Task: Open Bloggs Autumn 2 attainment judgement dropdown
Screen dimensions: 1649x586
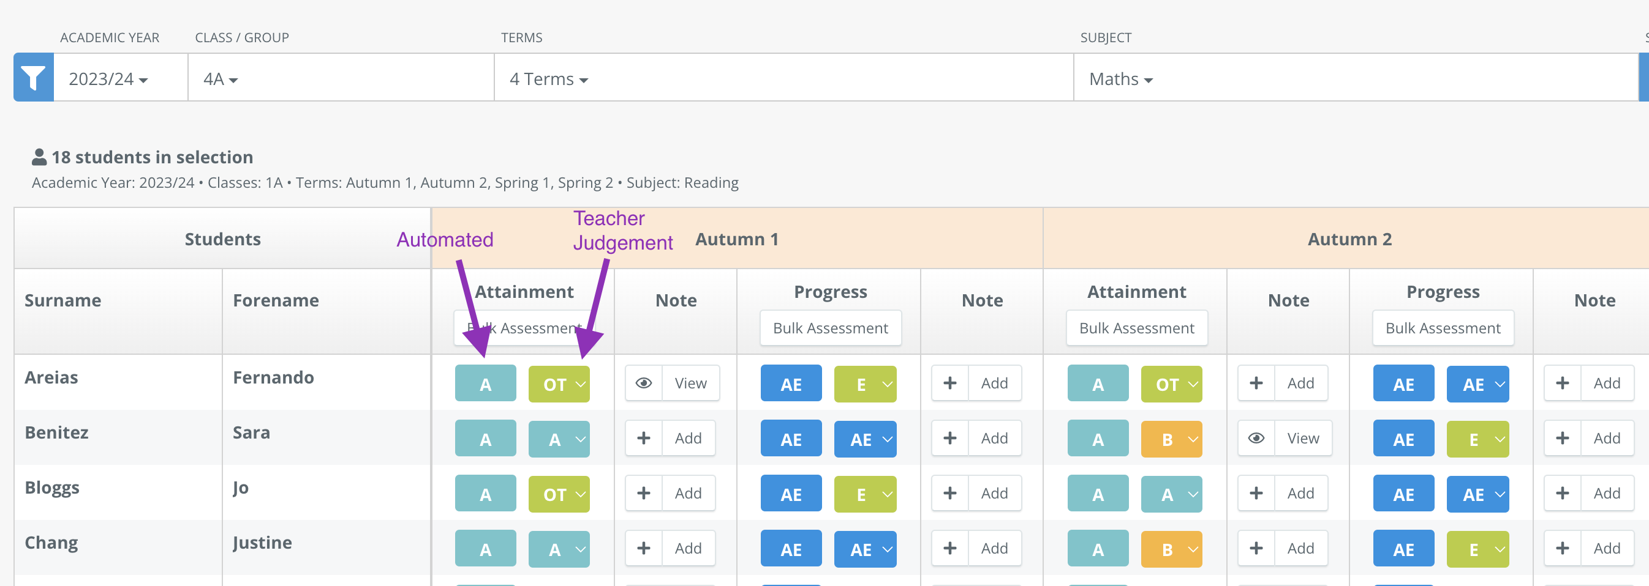Action: [1171, 494]
